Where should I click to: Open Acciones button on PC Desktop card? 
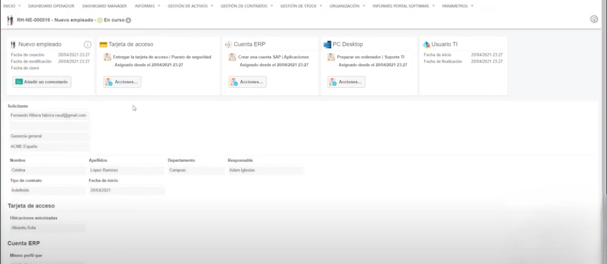click(346, 82)
